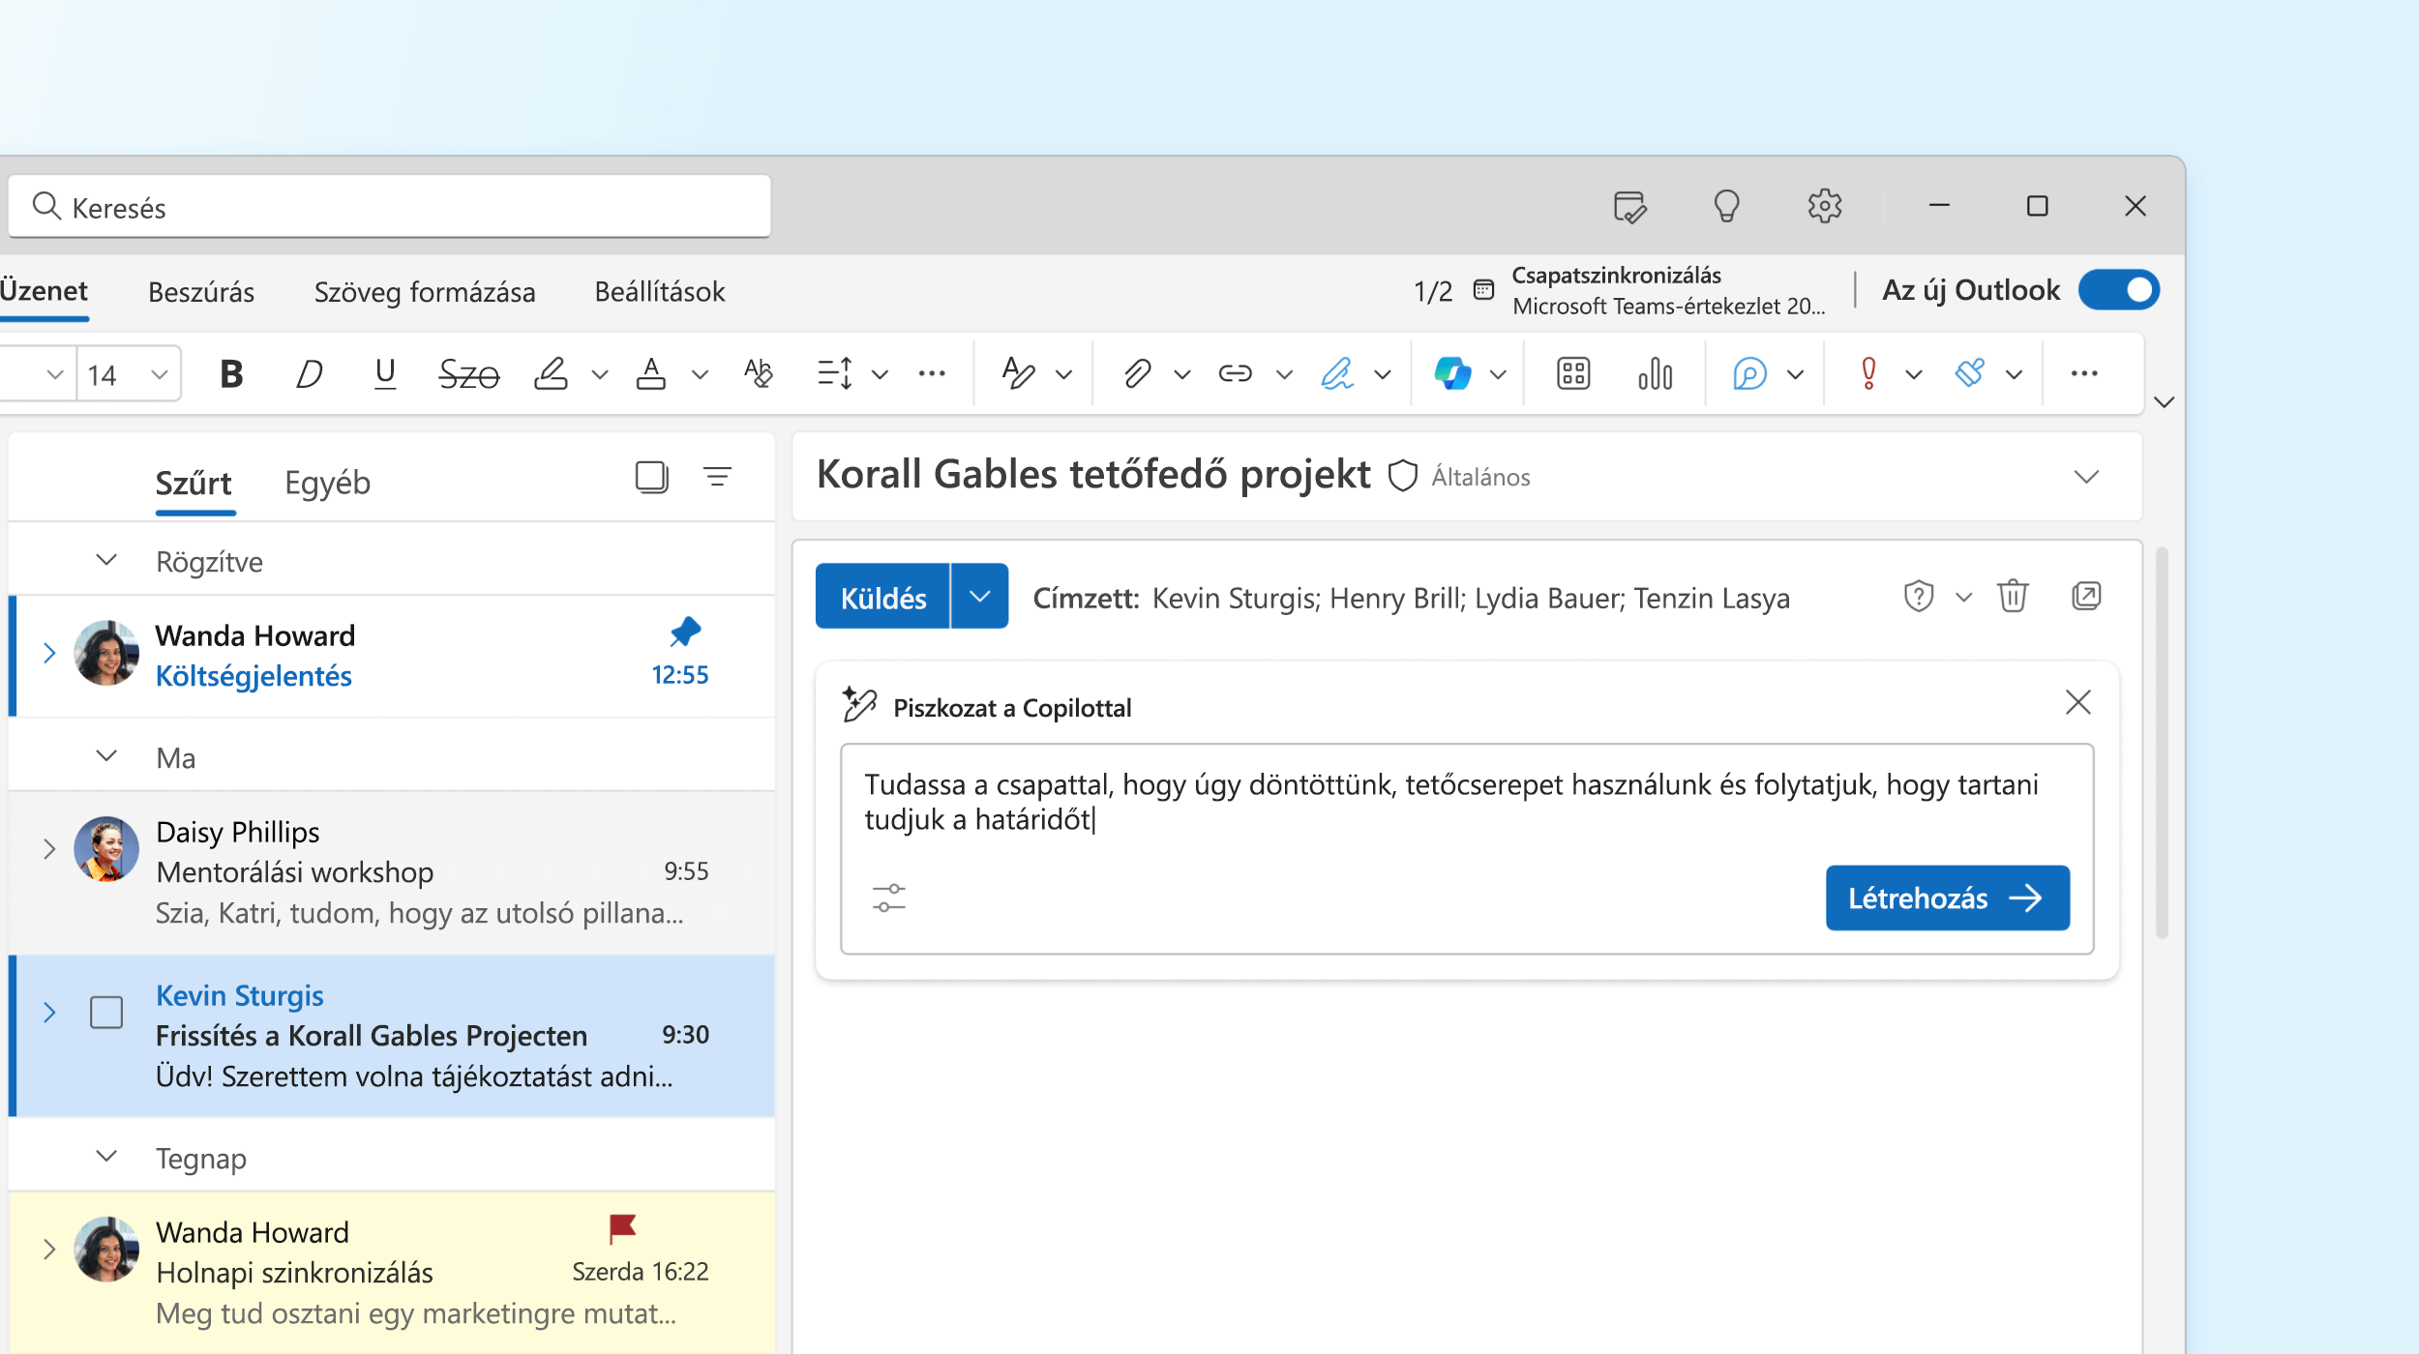The height and width of the screenshot is (1354, 2419).
Task: Click red flag on Holnapi szinkronizálás
Action: point(622,1229)
